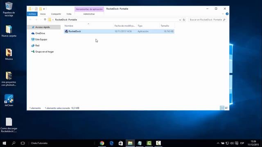Click the ESP input language indicator

point(242,143)
